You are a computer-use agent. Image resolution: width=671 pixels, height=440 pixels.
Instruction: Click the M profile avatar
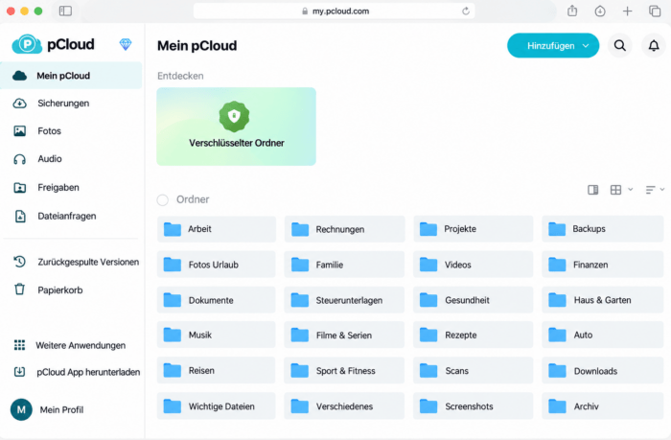point(21,409)
